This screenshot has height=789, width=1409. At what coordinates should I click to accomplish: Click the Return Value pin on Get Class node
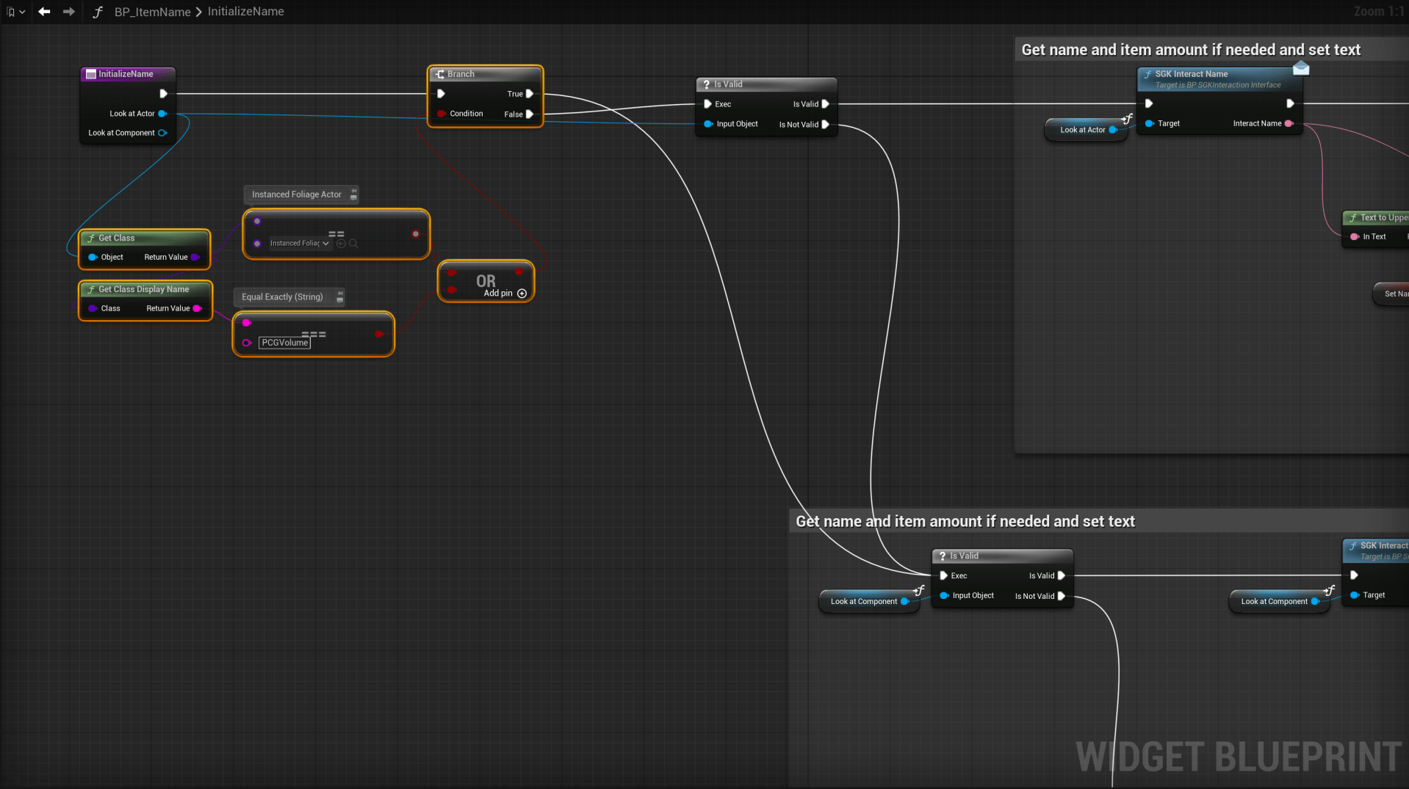coord(195,257)
